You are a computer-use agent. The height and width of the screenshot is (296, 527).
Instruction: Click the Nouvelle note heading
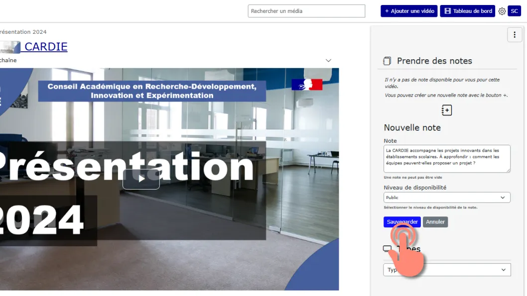pyautogui.click(x=412, y=127)
